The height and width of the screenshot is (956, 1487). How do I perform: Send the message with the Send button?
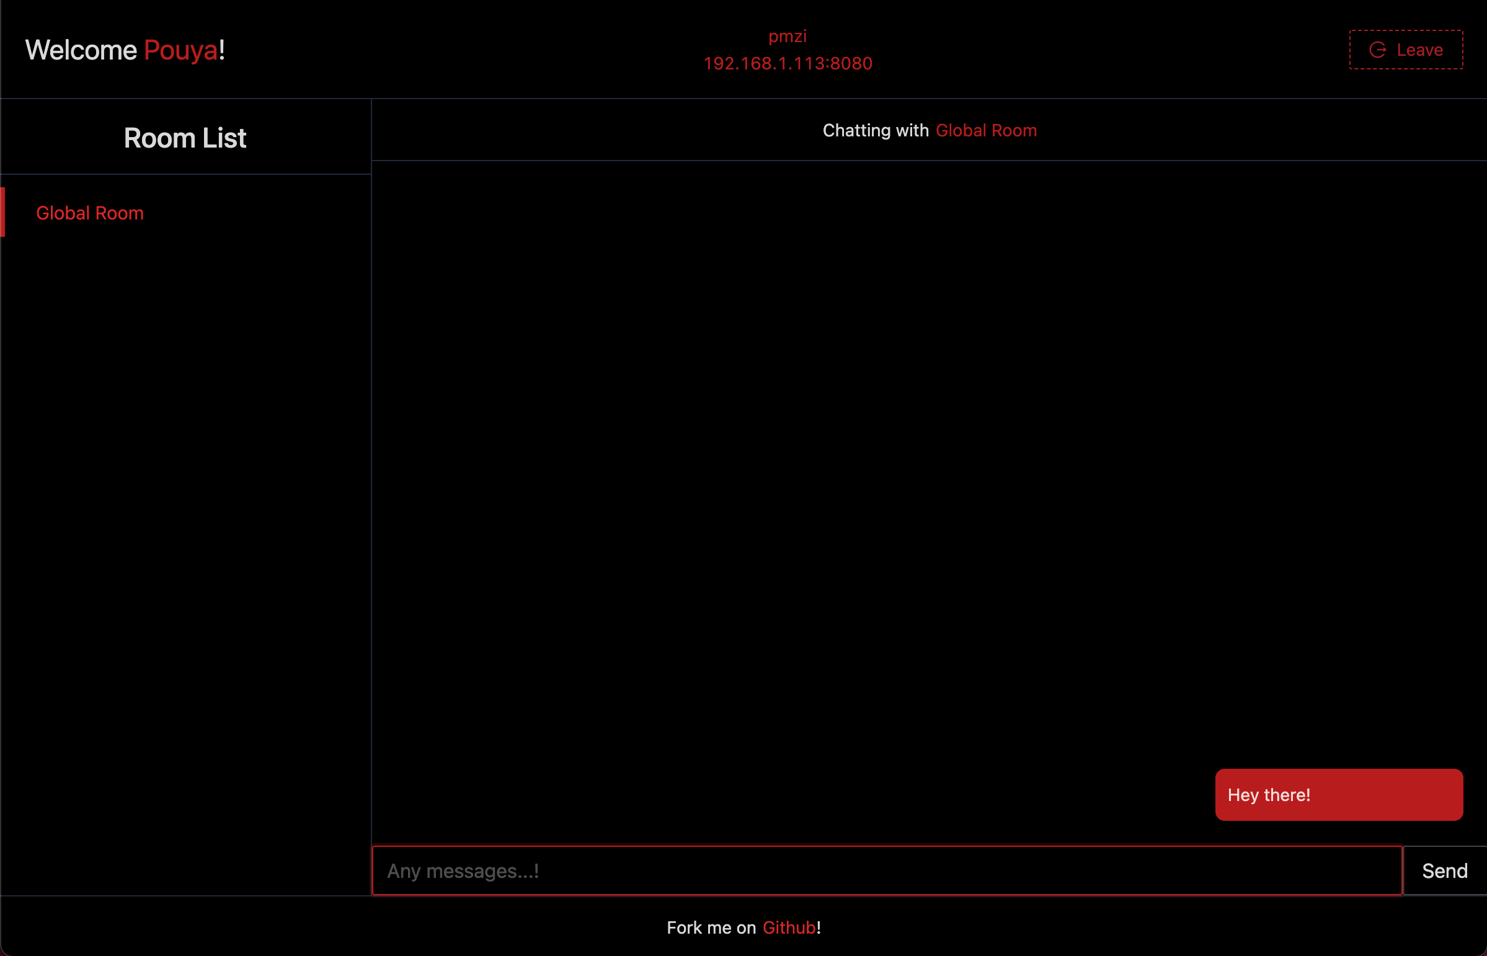[1445, 870]
